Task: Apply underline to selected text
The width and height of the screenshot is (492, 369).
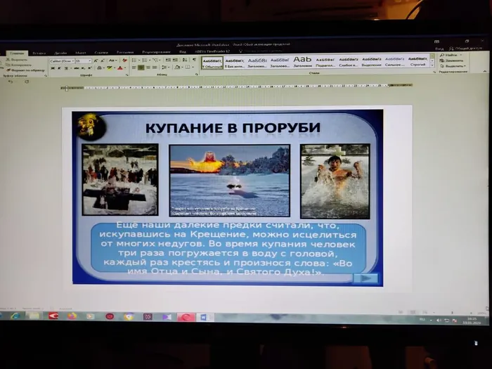Action: [66, 68]
